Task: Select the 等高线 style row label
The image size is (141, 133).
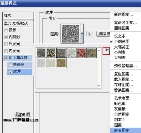Action: 19,65
